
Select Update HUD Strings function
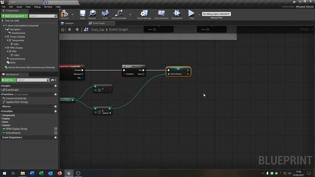click(x=17, y=102)
